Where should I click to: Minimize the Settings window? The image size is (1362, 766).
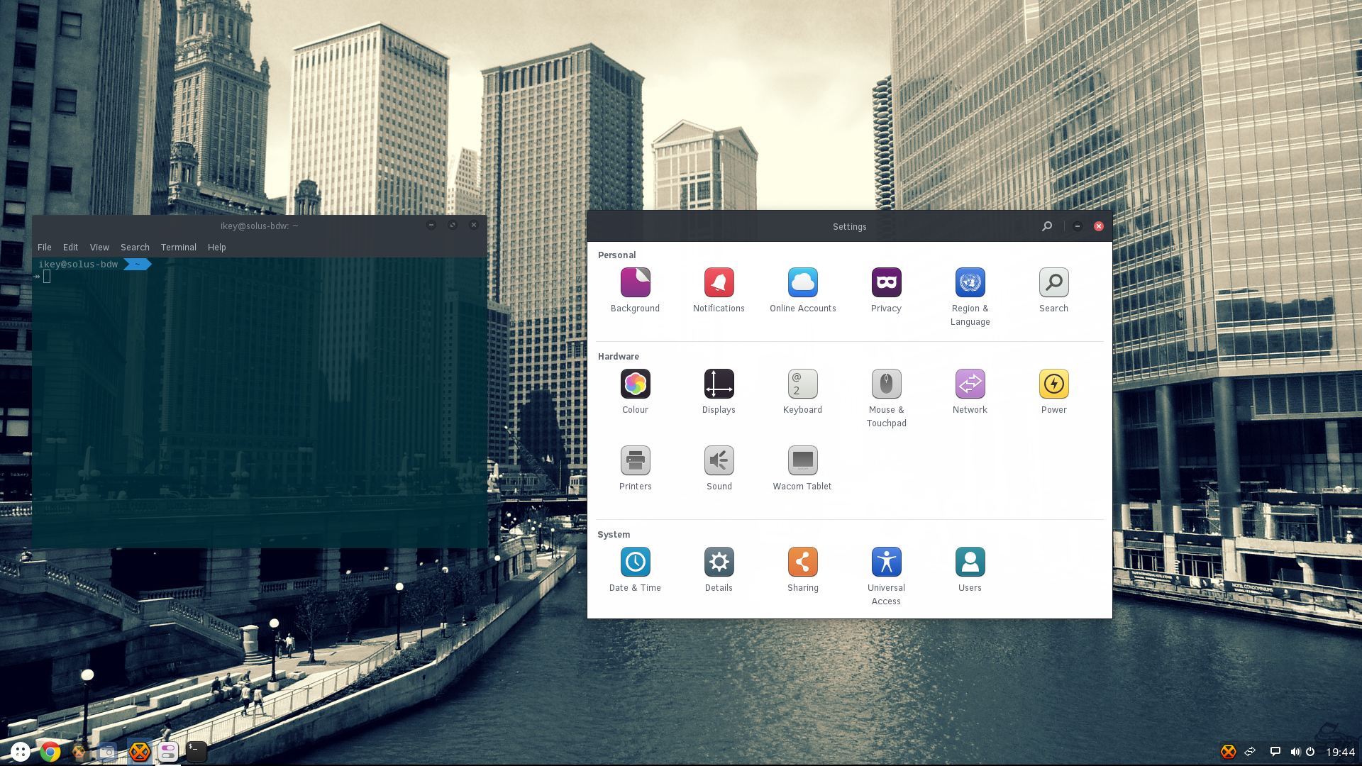coord(1077,226)
